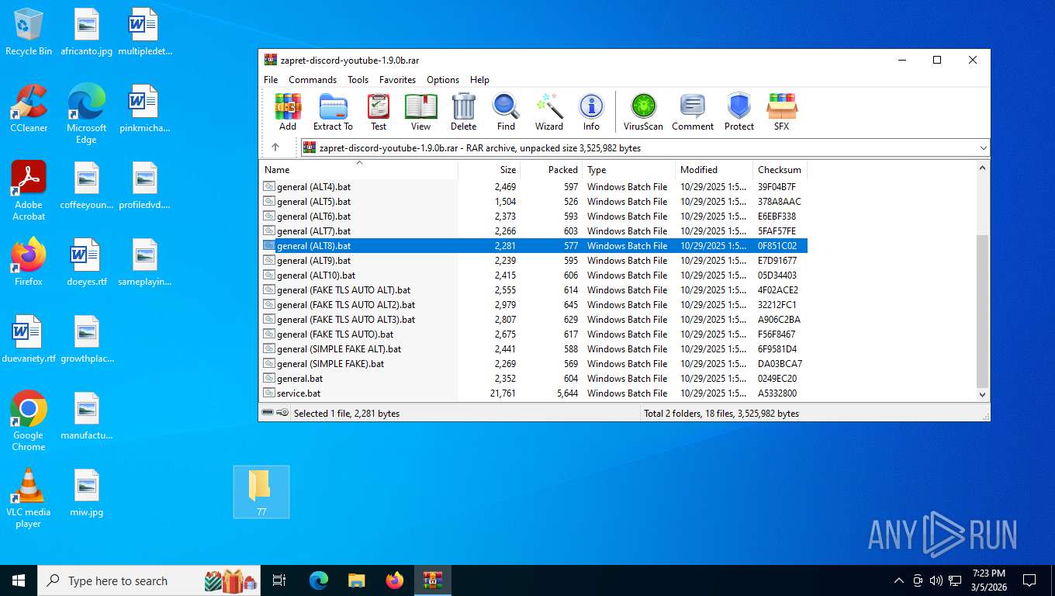Click the Windows Start button
The width and height of the screenshot is (1055, 596).
[19, 580]
